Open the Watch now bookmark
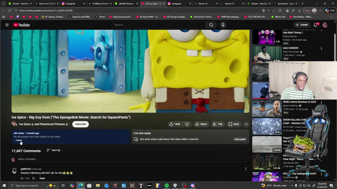 278,17
